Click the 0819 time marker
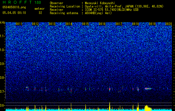The image size is (175, 111). (152, 24)
